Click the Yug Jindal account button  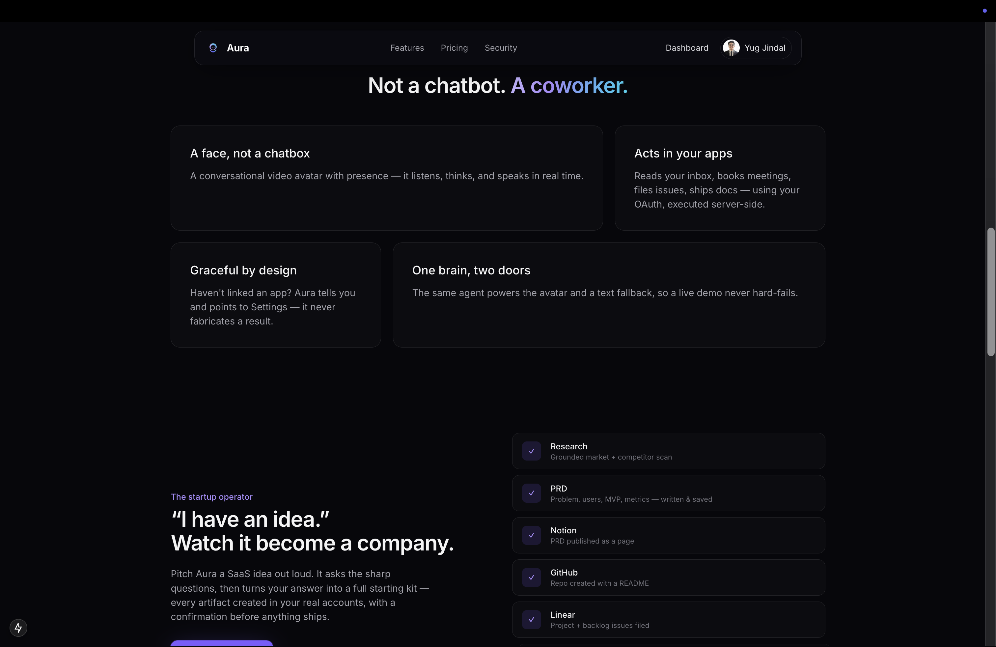(x=756, y=48)
